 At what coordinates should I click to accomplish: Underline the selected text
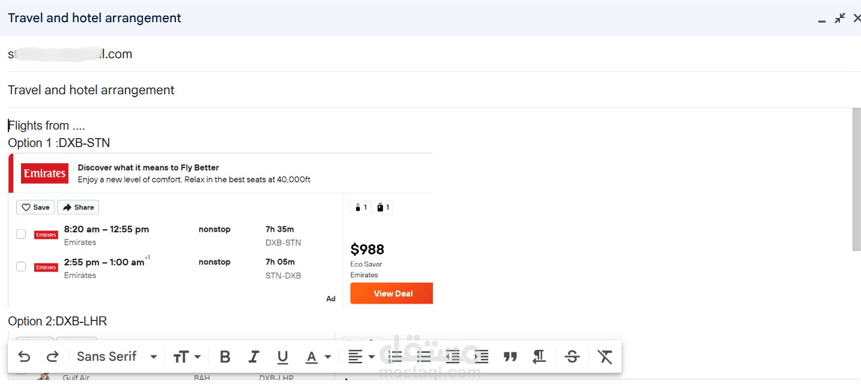(282, 357)
